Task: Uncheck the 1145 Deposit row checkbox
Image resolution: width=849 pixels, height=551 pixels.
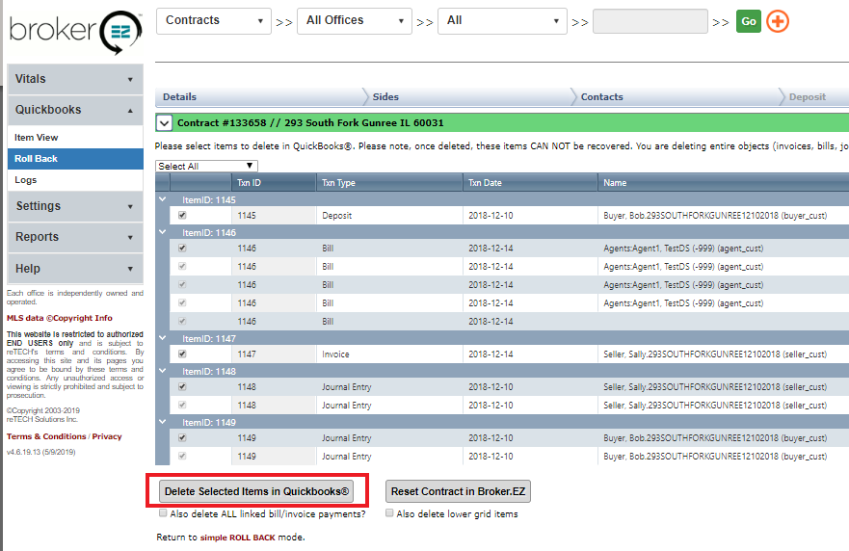Action: point(182,216)
